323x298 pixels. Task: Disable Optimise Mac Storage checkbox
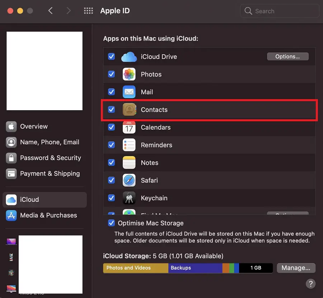click(x=112, y=223)
